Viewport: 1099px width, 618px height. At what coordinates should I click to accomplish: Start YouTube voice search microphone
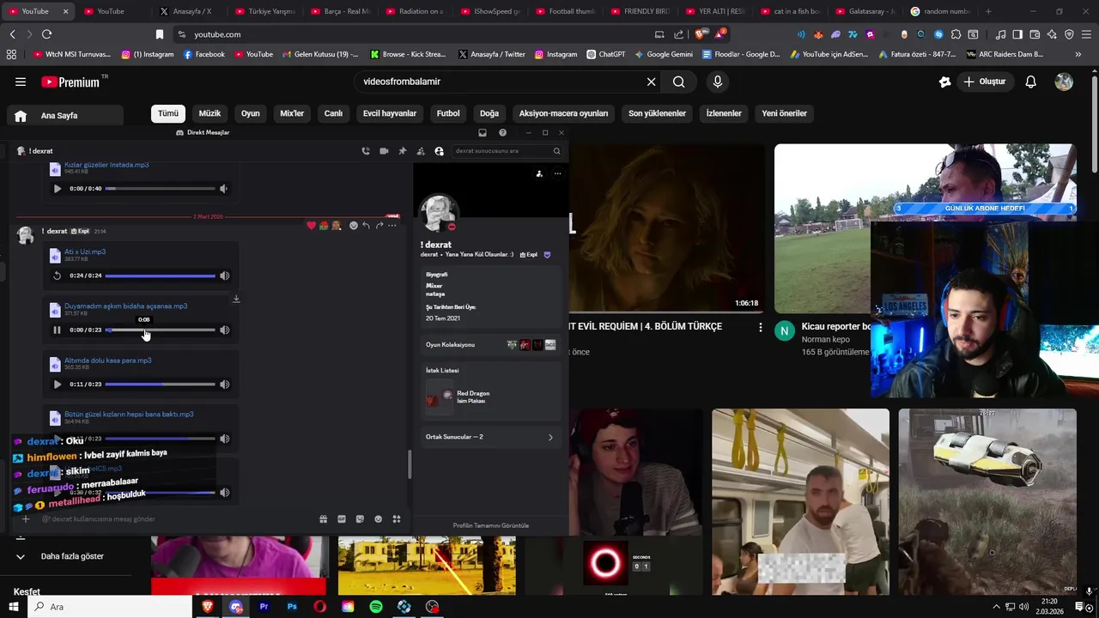[x=718, y=82]
